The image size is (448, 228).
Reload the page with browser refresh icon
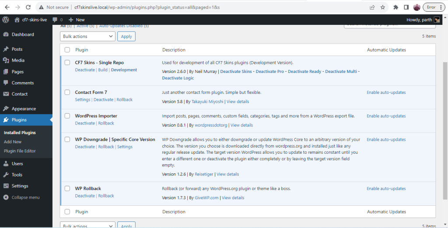point(28,7)
